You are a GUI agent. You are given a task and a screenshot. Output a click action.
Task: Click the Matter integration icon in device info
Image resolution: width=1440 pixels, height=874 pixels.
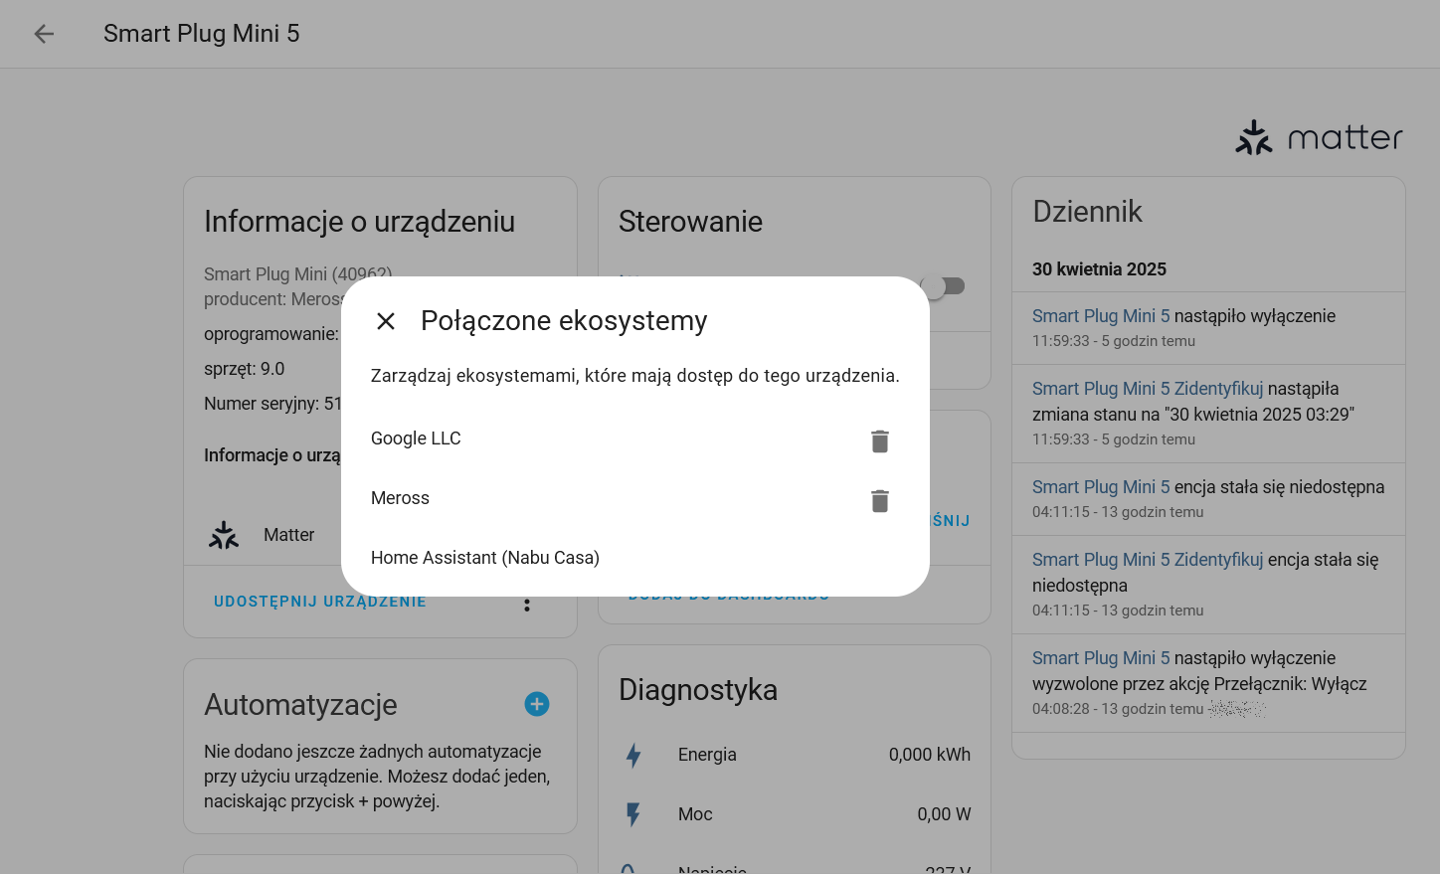tap(224, 535)
